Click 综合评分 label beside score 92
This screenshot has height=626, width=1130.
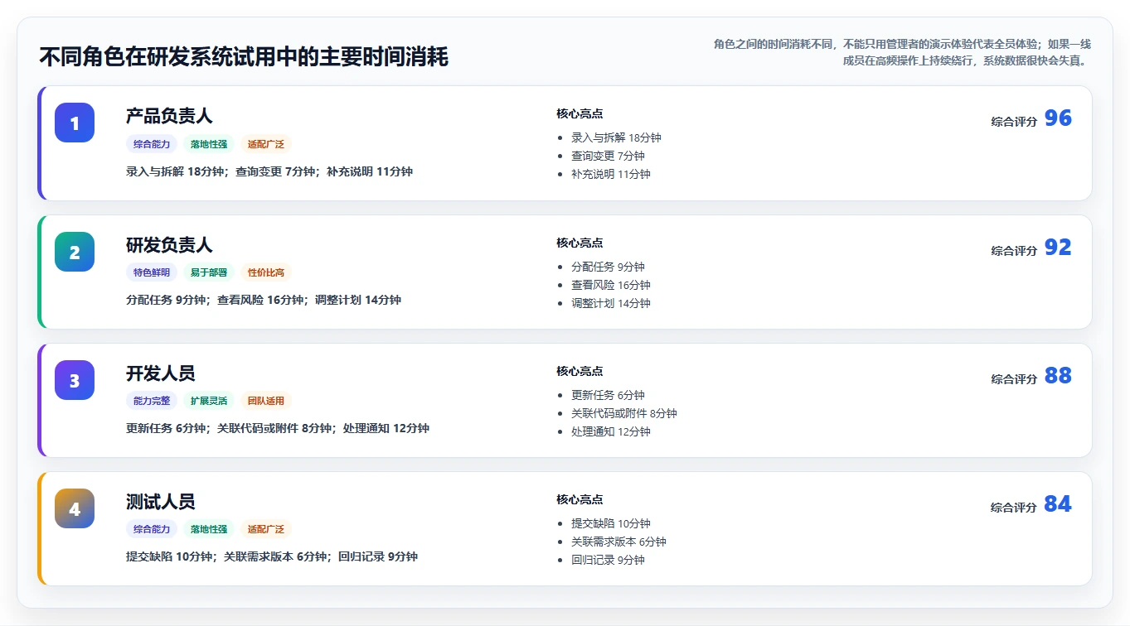point(1014,251)
